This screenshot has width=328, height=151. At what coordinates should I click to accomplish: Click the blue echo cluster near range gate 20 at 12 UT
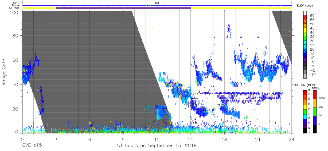click(x=161, y=112)
